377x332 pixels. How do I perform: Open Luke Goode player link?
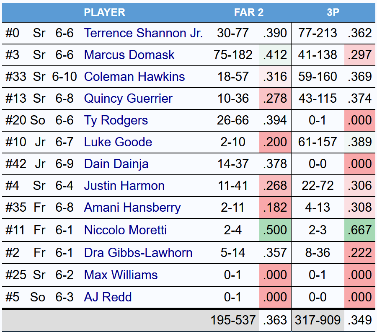click(x=118, y=142)
